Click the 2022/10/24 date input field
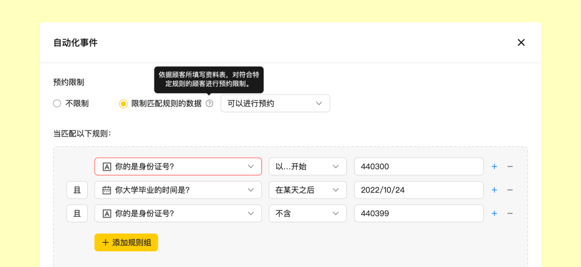This screenshot has height=267, width=581. point(419,190)
